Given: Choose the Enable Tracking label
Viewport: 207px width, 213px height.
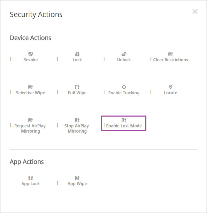Looking at the screenshot, I should tap(124, 93).
